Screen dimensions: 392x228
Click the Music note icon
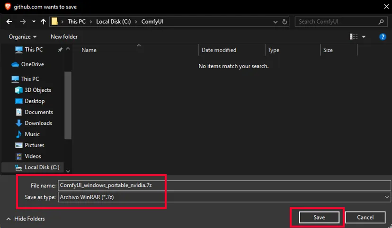pos(19,134)
